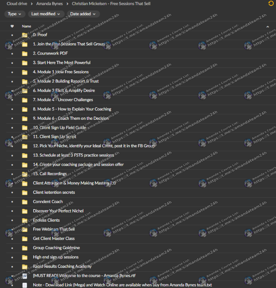
Task: Click favorite dot for Client Retention secrets
Action: pyautogui.click(x=12, y=193)
